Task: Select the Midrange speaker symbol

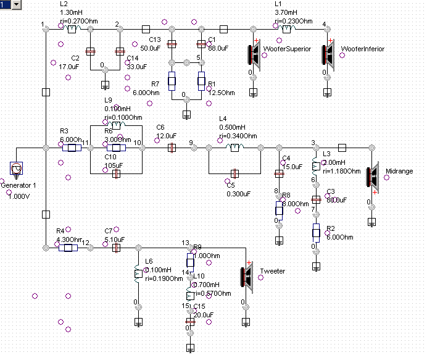Action: click(373, 177)
